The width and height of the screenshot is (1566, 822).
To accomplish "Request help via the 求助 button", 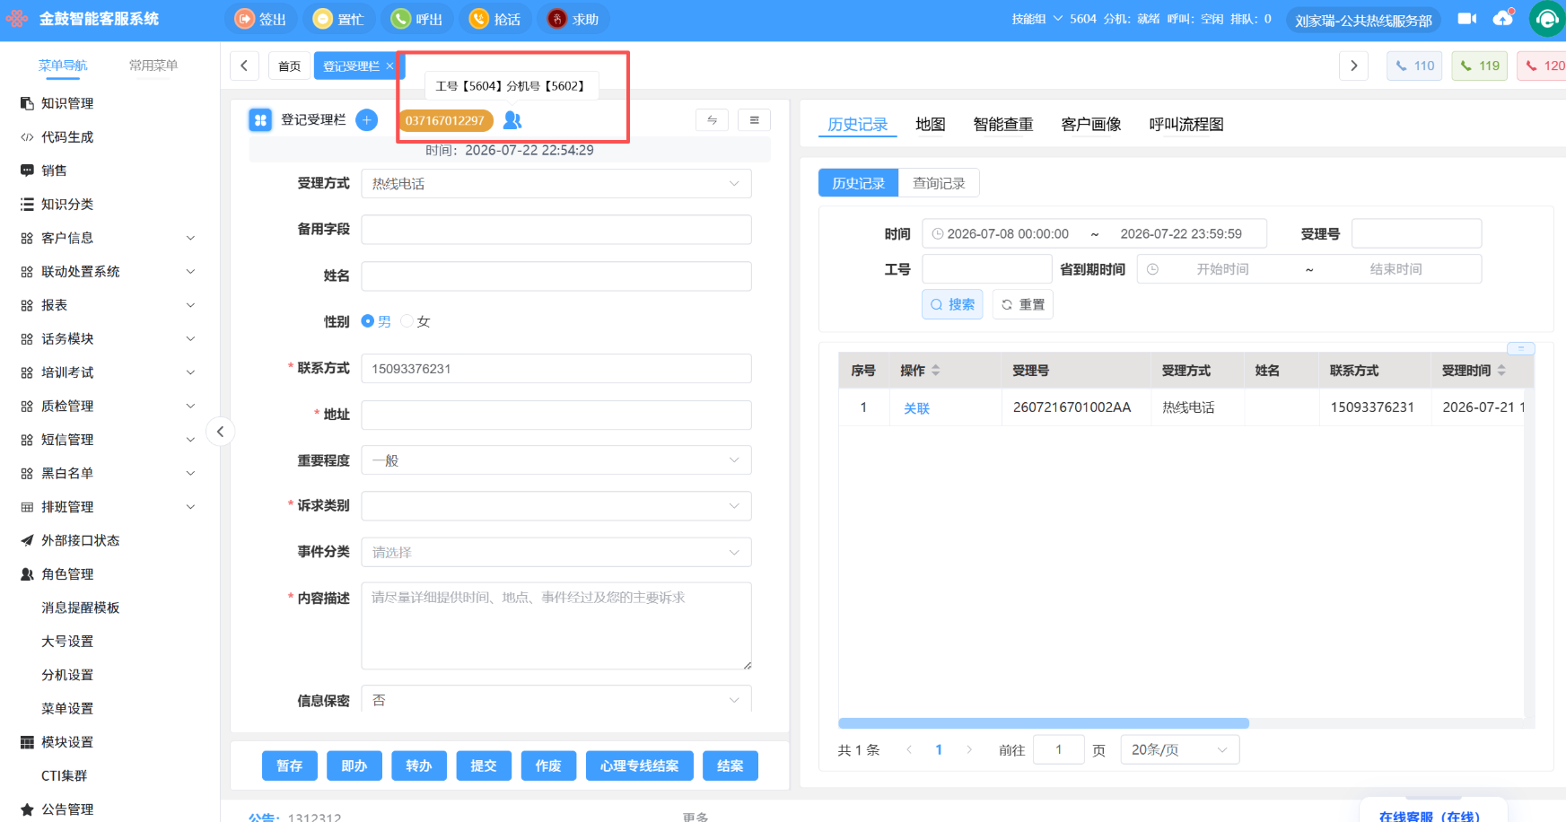I will click(573, 19).
